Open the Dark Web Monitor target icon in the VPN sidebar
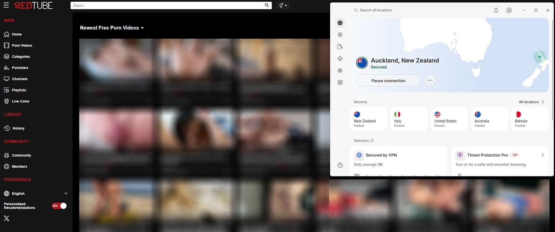The image size is (555, 232). [340, 70]
